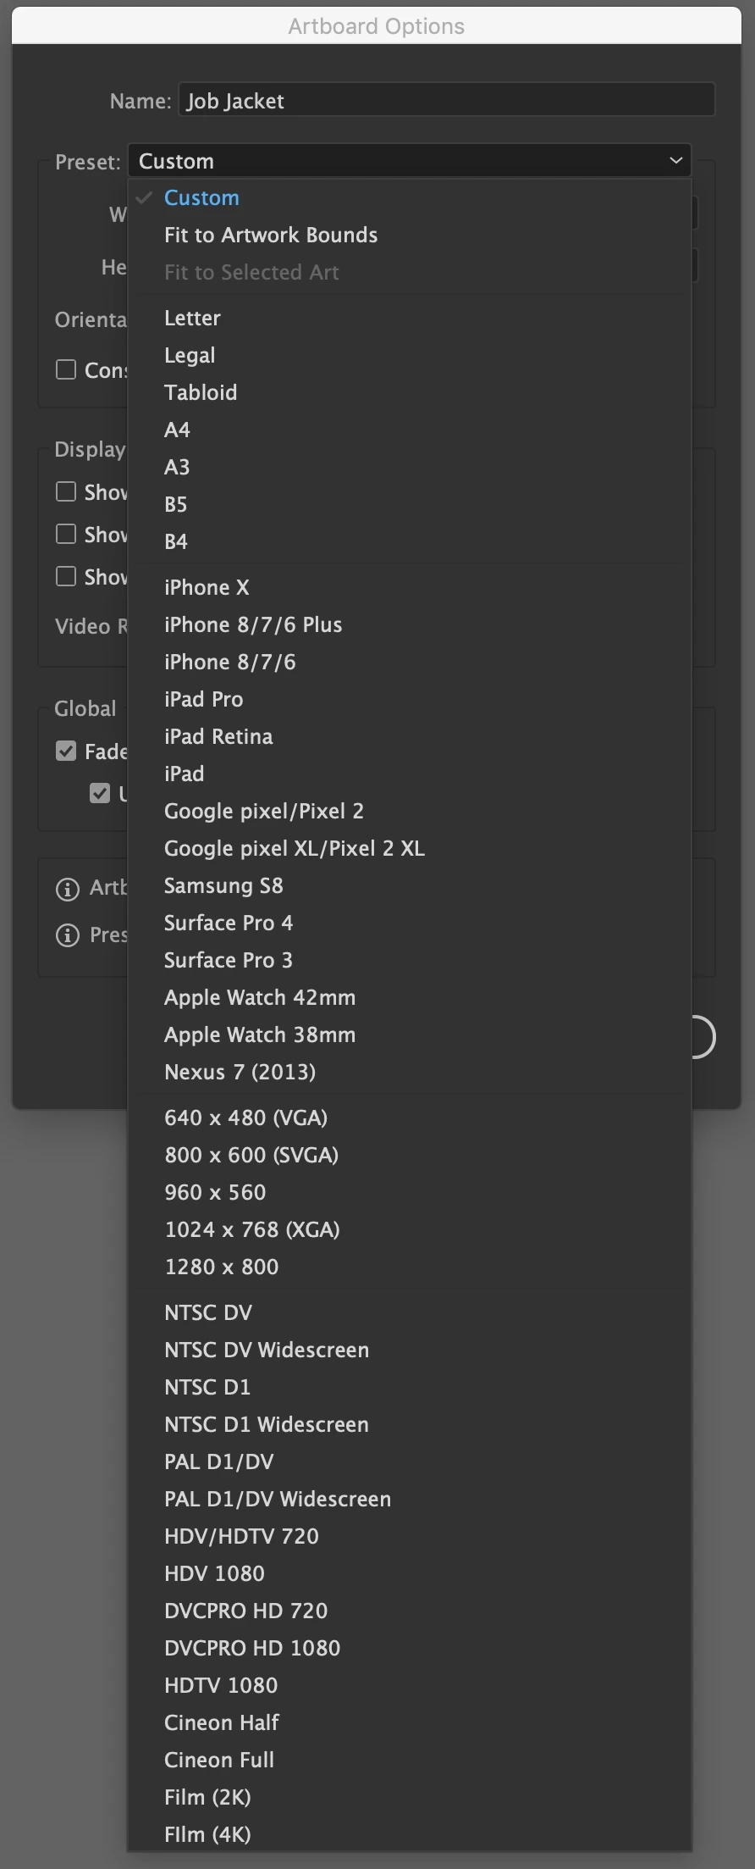Select Apple Watch 38mm preset
755x1869 pixels.
pos(410,1034)
